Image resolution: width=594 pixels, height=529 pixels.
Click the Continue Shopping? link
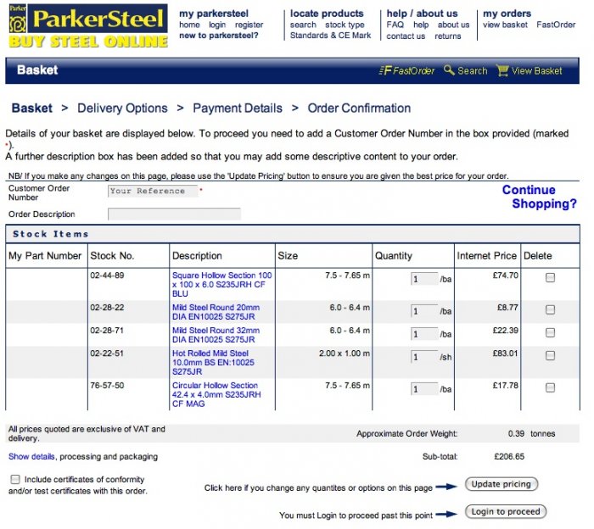(x=540, y=197)
